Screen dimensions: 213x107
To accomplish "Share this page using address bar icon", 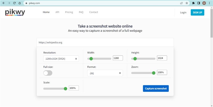I will (x=181, y=3).
